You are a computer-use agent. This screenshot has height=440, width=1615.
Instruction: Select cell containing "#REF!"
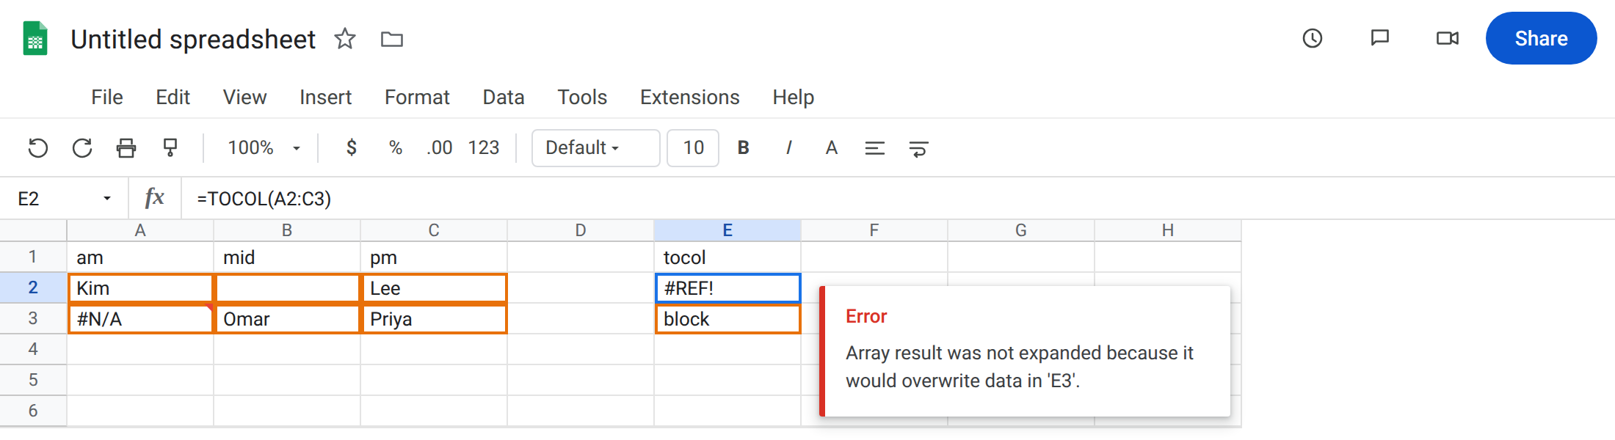tap(727, 287)
